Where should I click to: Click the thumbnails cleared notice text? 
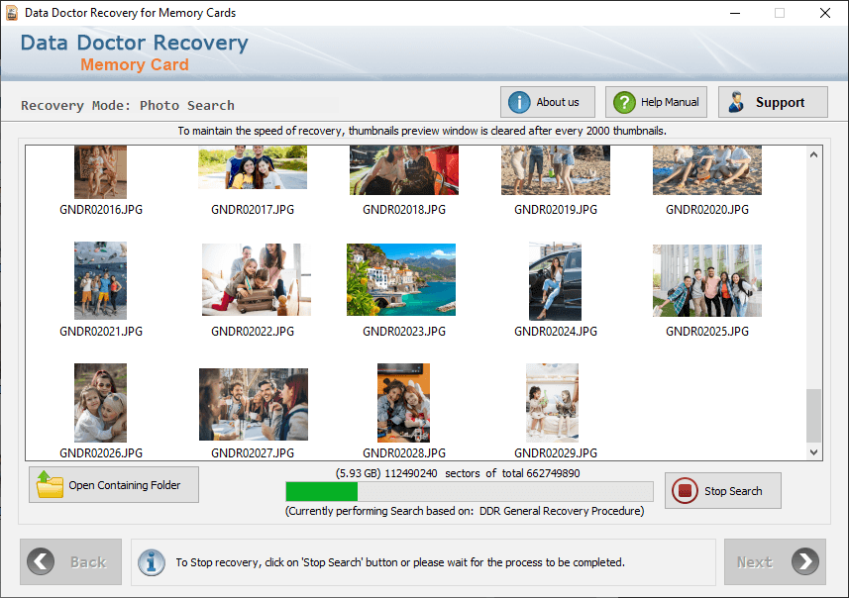[422, 131]
